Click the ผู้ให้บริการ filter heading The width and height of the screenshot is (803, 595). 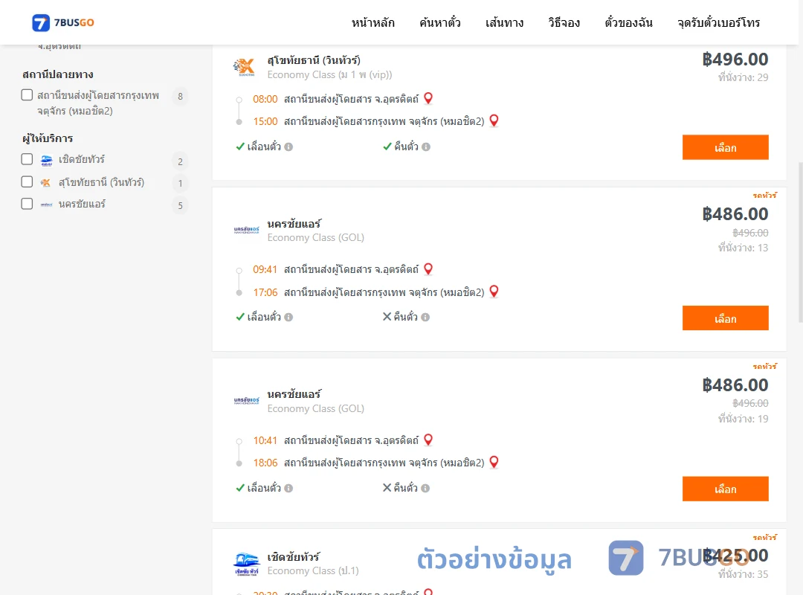48,138
